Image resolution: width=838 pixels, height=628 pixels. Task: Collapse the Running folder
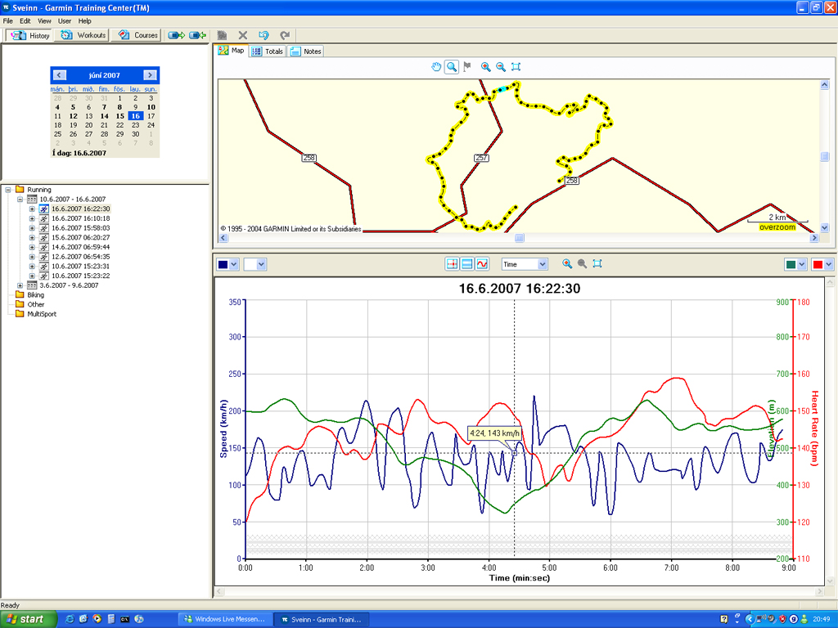coord(8,190)
